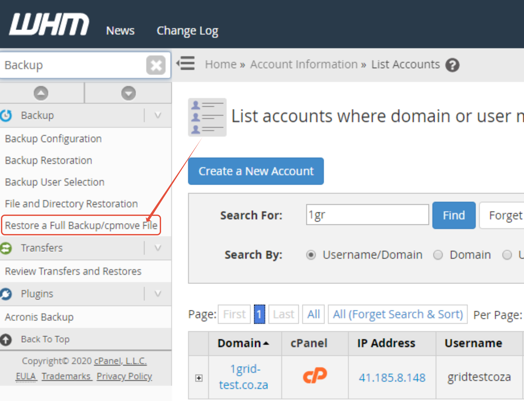The height and width of the screenshot is (401, 524).
Task: Open Review Transfers and Restores
Action: pos(73,271)
